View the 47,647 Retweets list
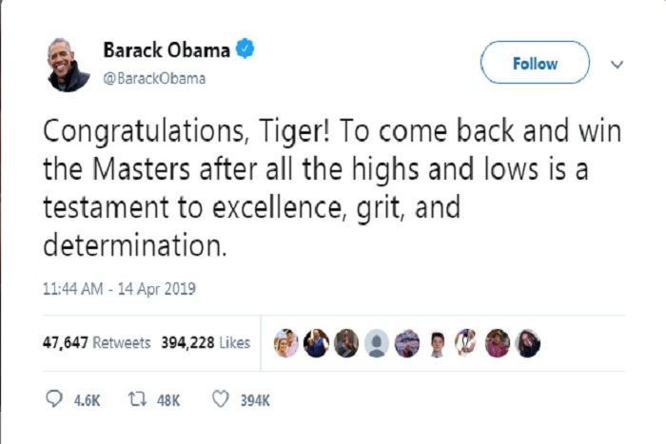Screen dimensions: 666x444 pos(96,342)
